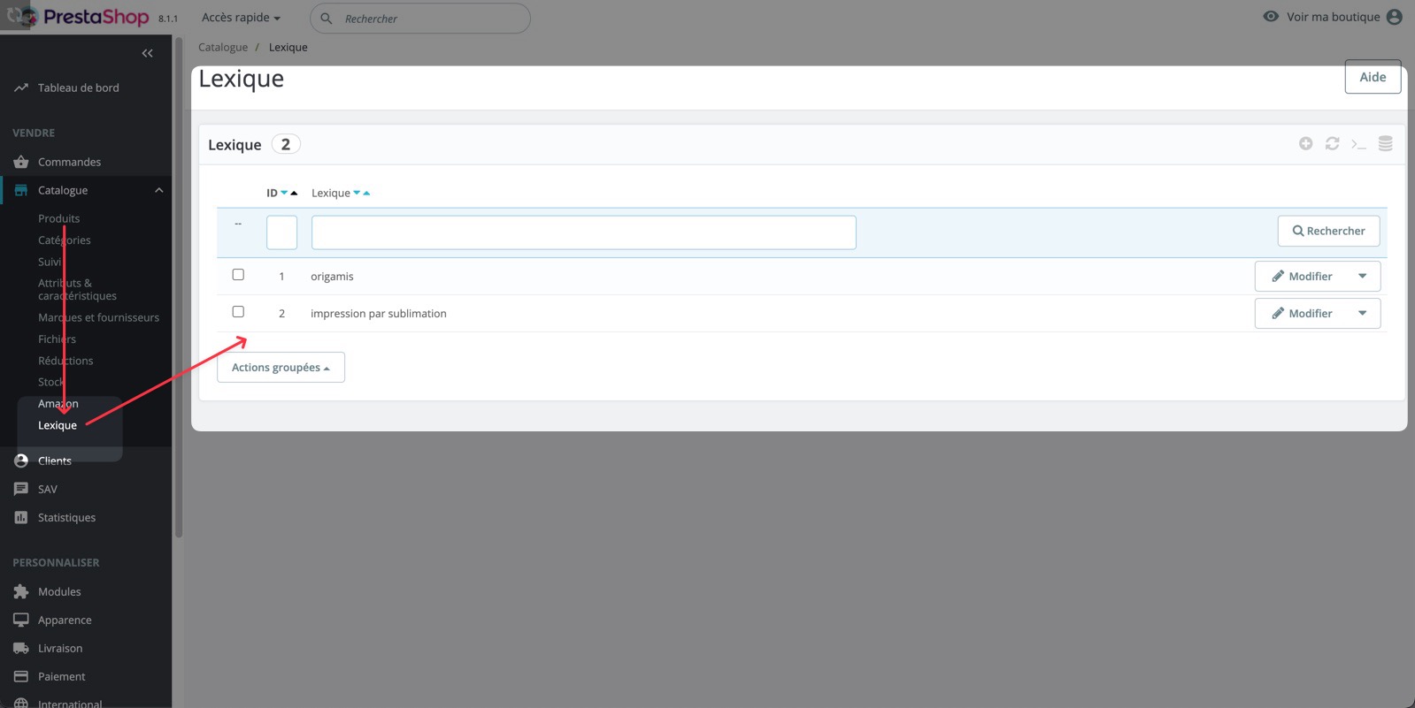The height and width of the screenshot is (708, 1415).
Task: Open Statistiques in the sidebar
Action: pyautogui.click(x=66, y=517)
